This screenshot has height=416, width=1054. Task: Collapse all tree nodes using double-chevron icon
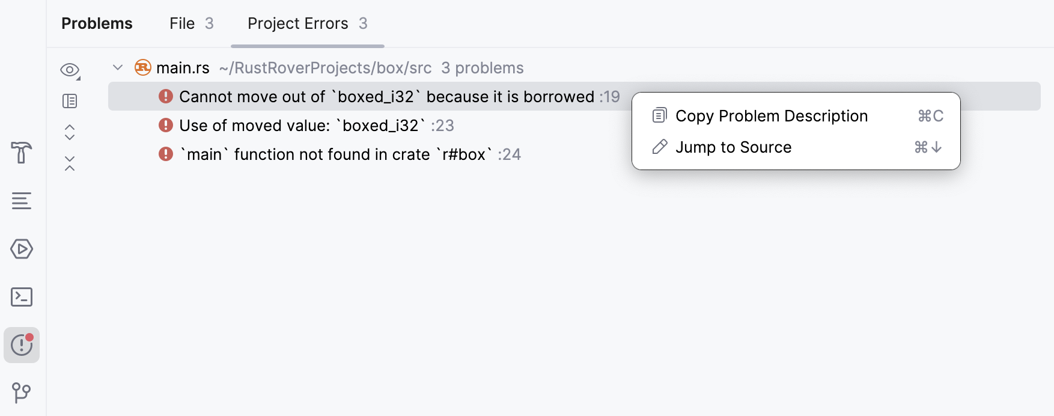coord(70,163)
